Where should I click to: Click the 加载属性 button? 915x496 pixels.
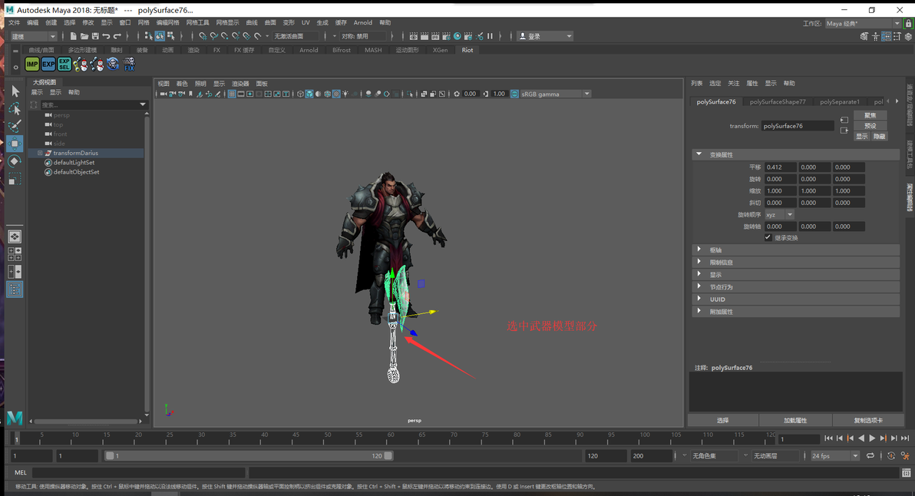point(794,421)
